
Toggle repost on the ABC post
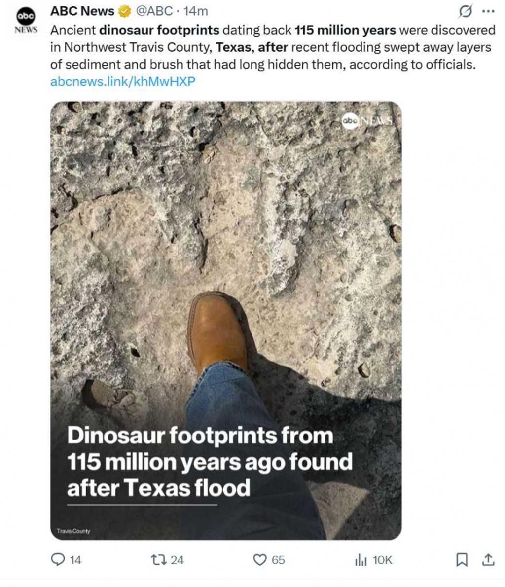pyautogui.click(x=160, y=559)
